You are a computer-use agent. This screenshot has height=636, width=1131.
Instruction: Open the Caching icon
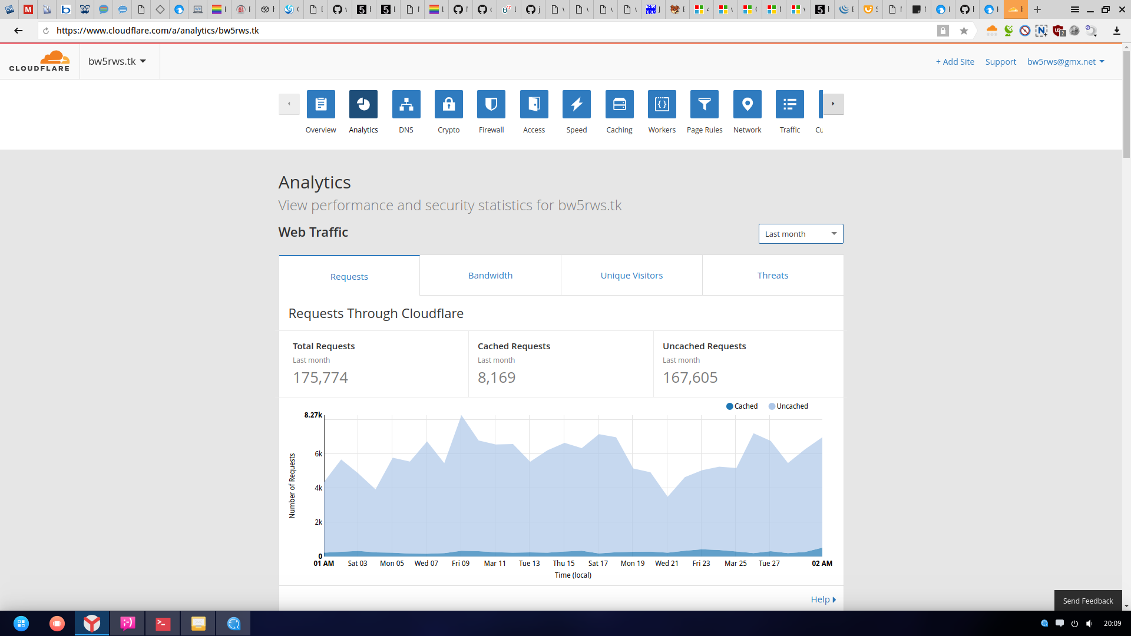click(x=619, y=104)
